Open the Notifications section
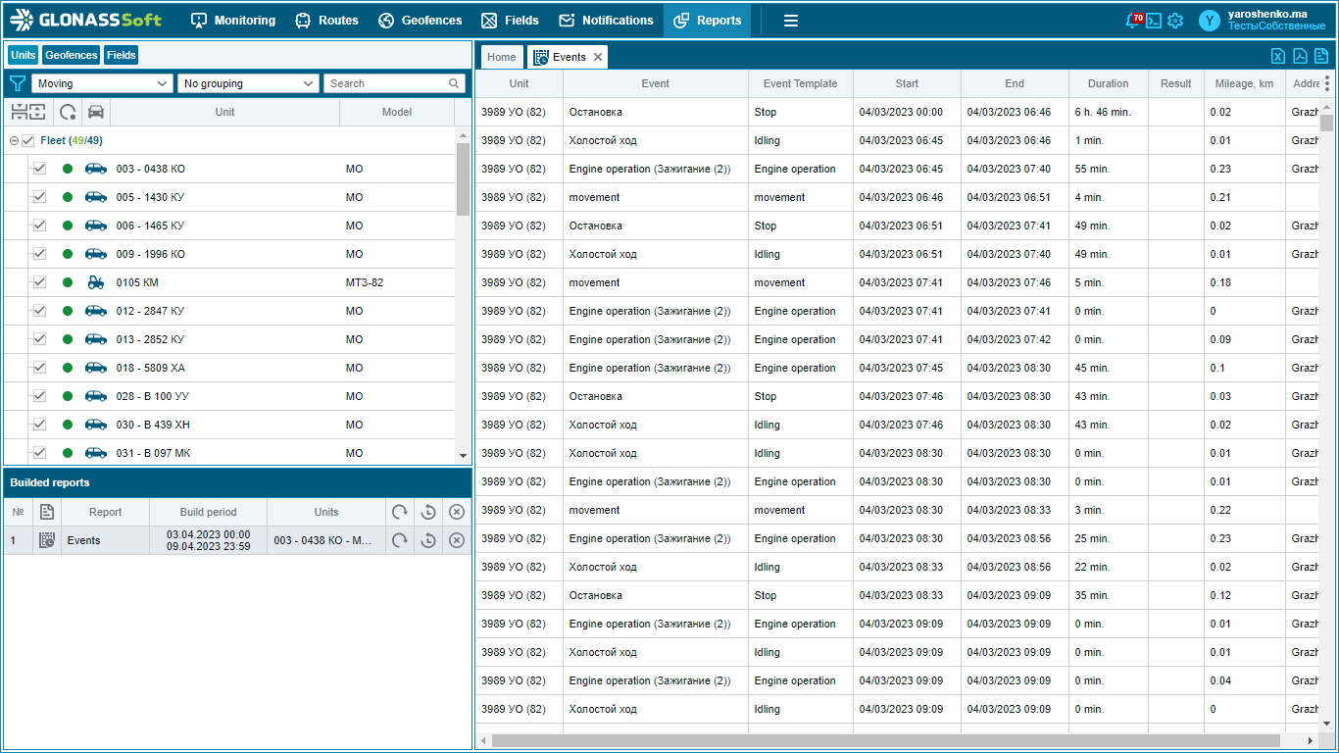This screenshot has height=753, width=1339. click(x=606, y=21)
